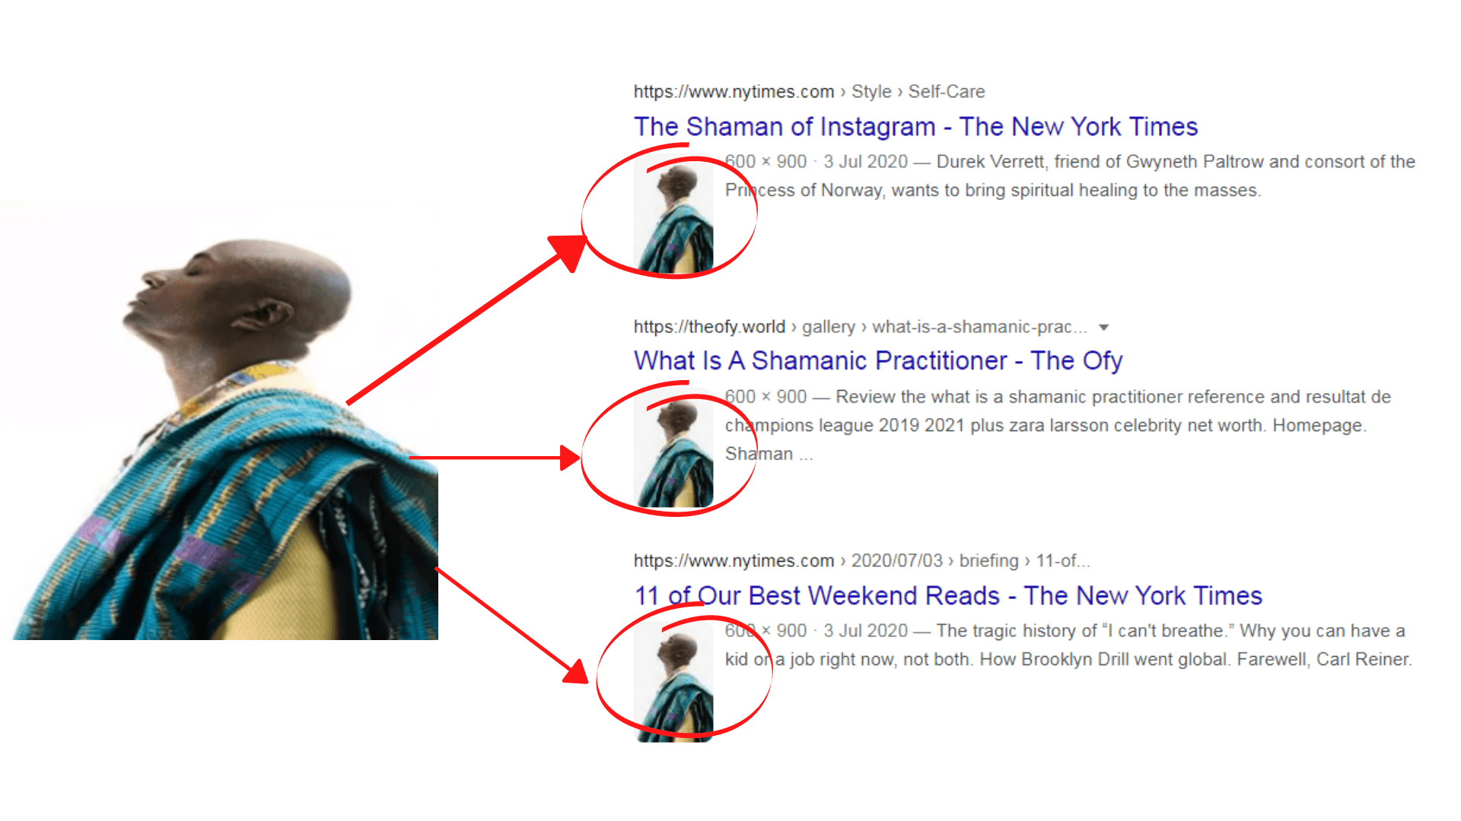Screen dimensions: 1461x821
Task: Click 'Self-Care' in the first result breadcrumb
Action: (x=947, y=92)
